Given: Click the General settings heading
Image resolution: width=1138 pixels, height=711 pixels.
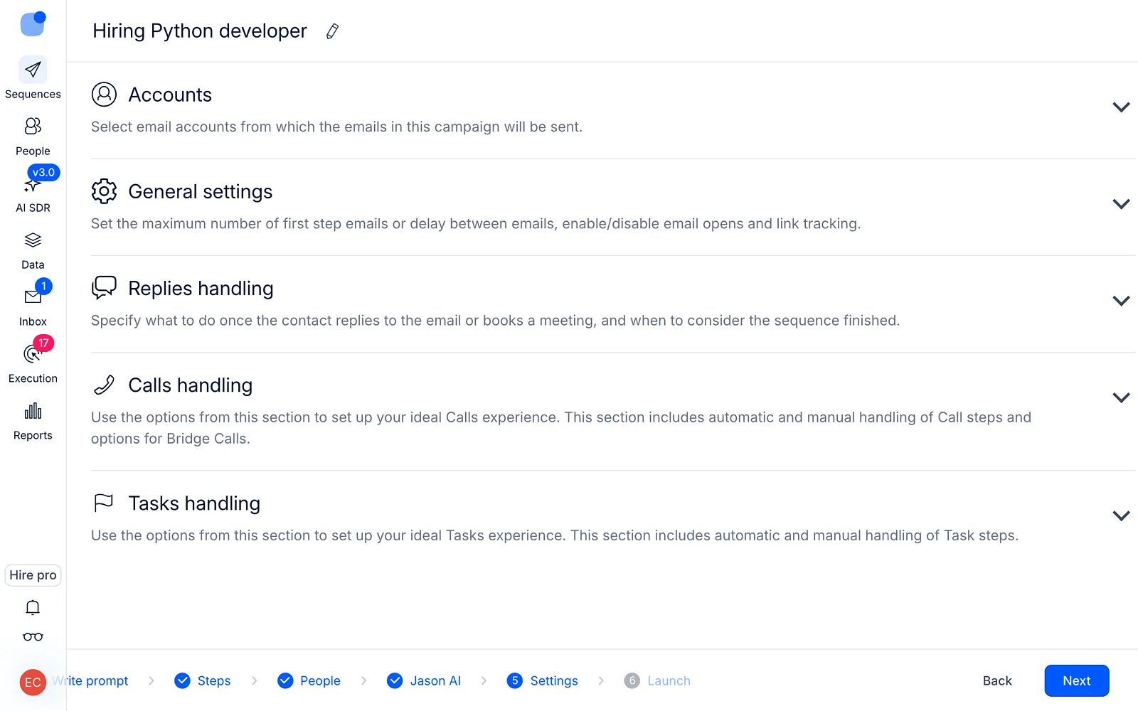Looking at the screenshot, I should tap(201, 191).
